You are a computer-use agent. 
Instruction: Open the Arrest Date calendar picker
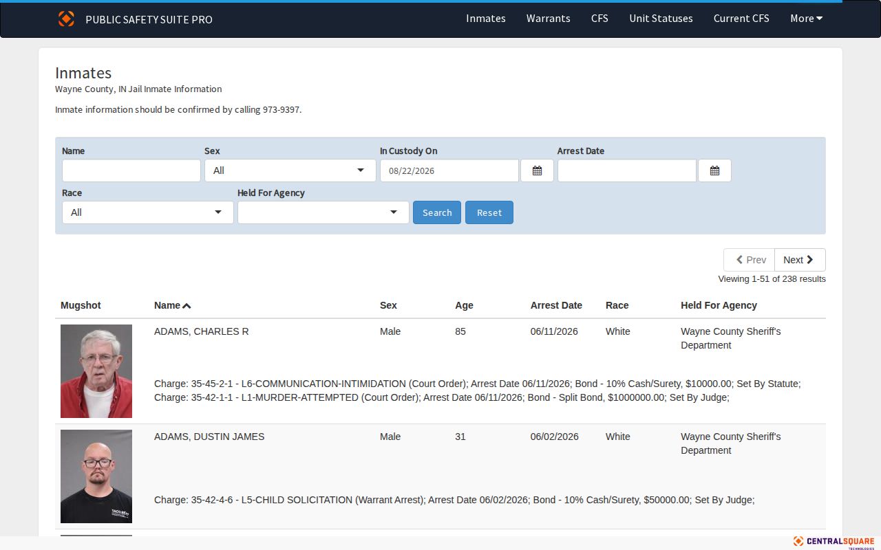tap(714, 170)
